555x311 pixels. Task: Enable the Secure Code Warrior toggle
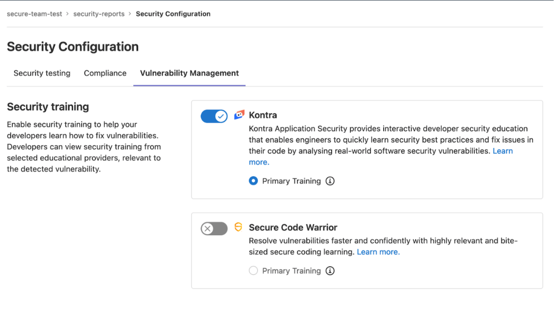214,229
